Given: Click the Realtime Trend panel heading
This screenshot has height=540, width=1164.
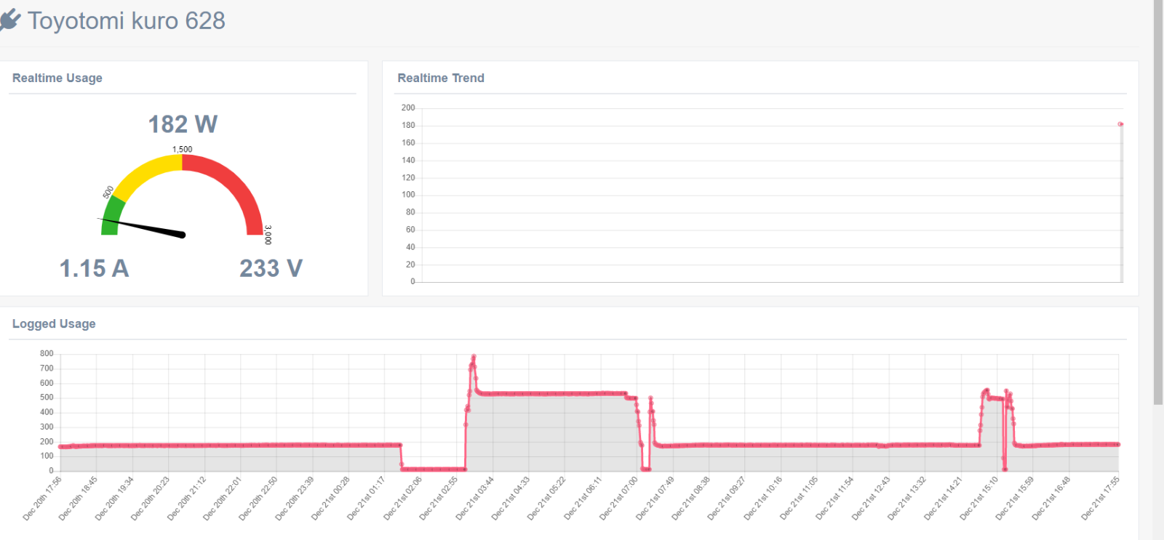Looking at the screenshot, I should [x=441, y=78].
